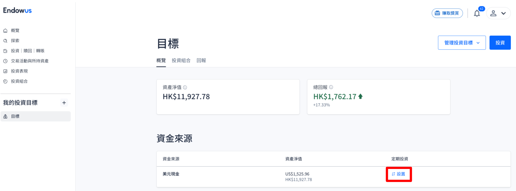This screenshot has width=516, height=191.
Task: Open the notifications bell
Action: coord(477,13)
